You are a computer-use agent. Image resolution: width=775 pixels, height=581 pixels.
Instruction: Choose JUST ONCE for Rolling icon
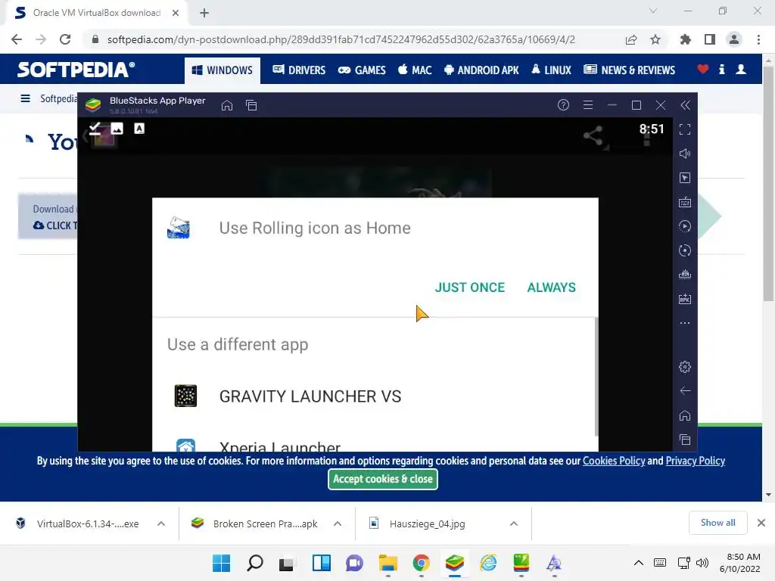tap(469, 287)
